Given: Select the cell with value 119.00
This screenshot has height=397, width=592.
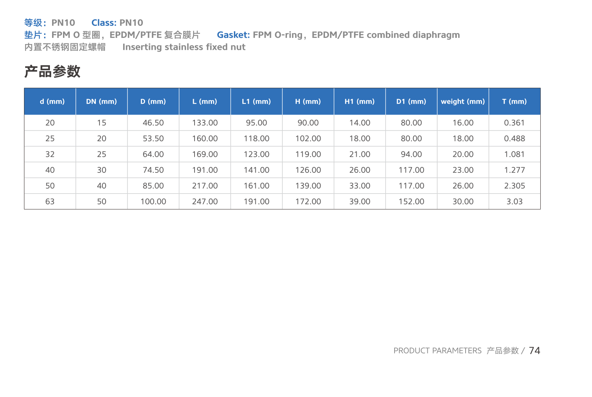Looking at the screenshot, I should pos(308,154).
